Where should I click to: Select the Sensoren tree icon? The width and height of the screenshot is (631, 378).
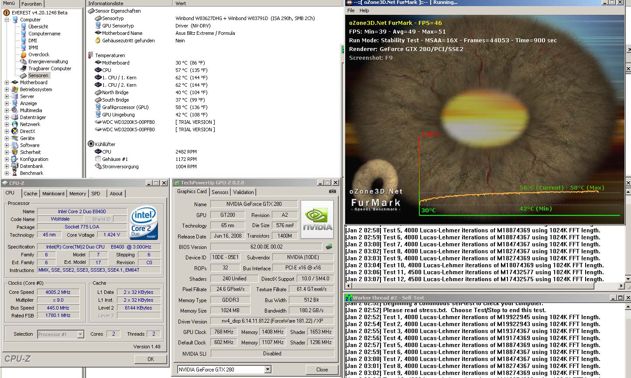[x=23, y=75]
